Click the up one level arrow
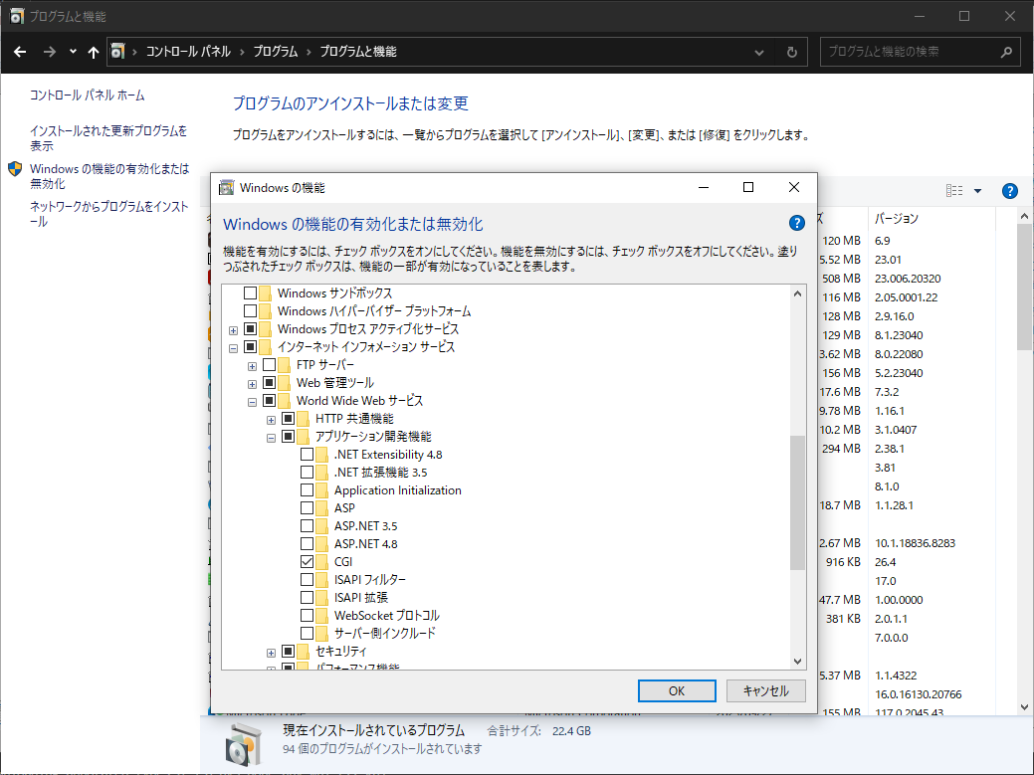 point(93,52)
